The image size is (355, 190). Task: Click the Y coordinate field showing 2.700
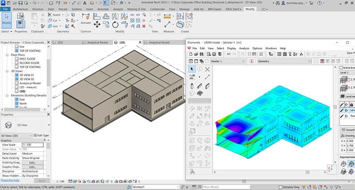(350, 146)
